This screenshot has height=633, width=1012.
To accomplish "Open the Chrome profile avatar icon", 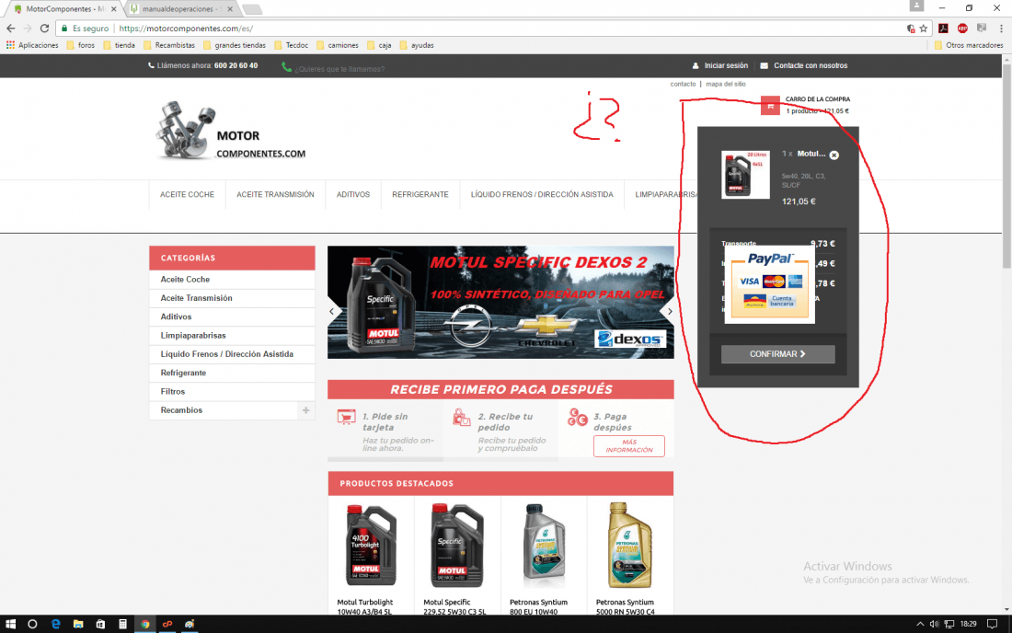I will point(916,6).
